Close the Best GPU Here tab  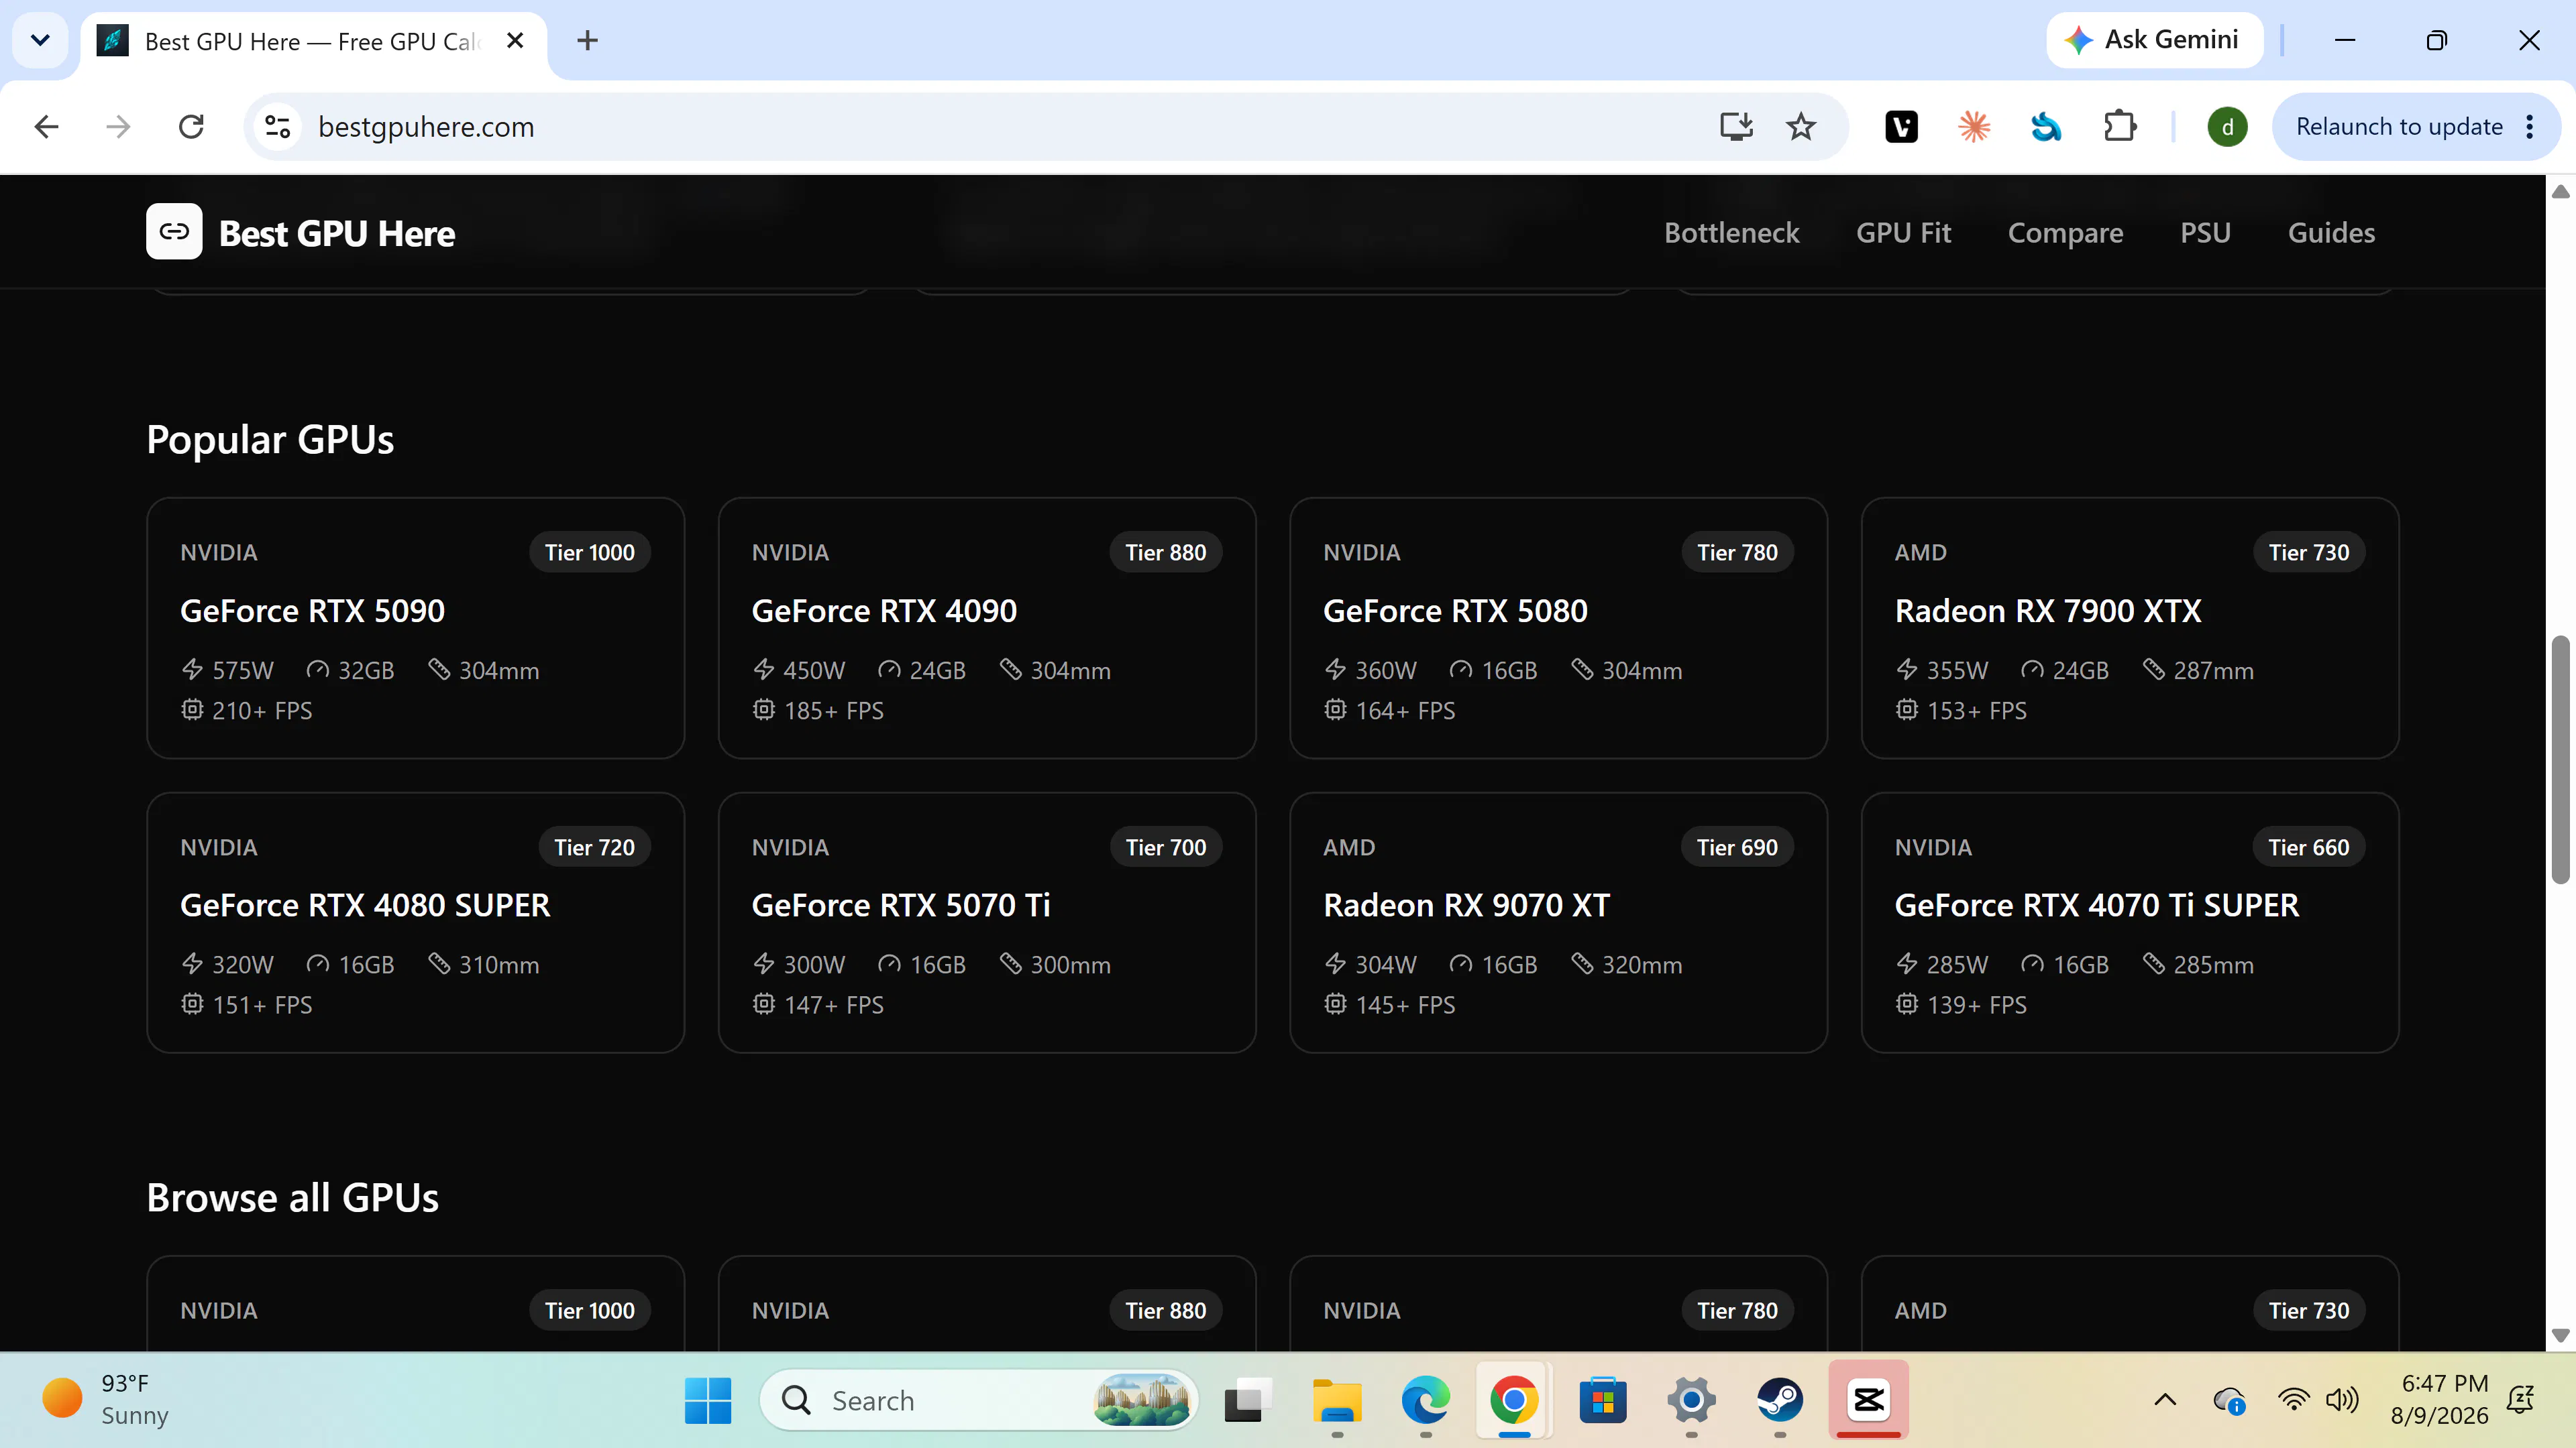[x=515, y=41]
